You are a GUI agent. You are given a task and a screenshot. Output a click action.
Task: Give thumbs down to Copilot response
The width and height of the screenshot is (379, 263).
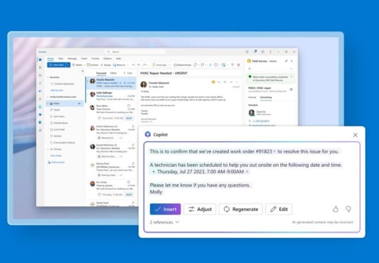(x=348, y=209)
